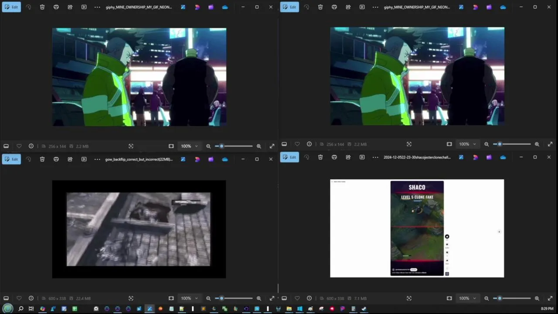The image size is (558, 314).
Task: Start slideshow in the gow_backflip window
Action: point(84,159)
